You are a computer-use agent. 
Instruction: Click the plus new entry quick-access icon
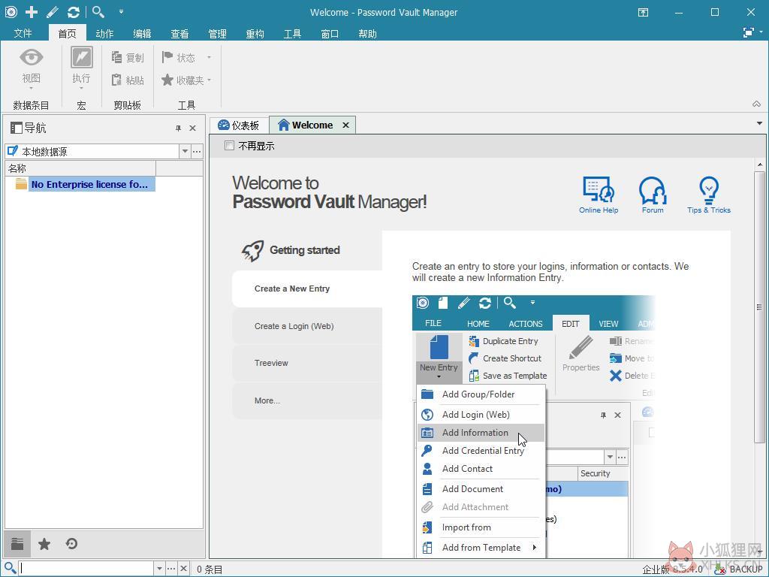(32, 12)
